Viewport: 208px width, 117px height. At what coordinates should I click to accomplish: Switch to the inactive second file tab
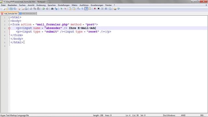tap(28, 14)
